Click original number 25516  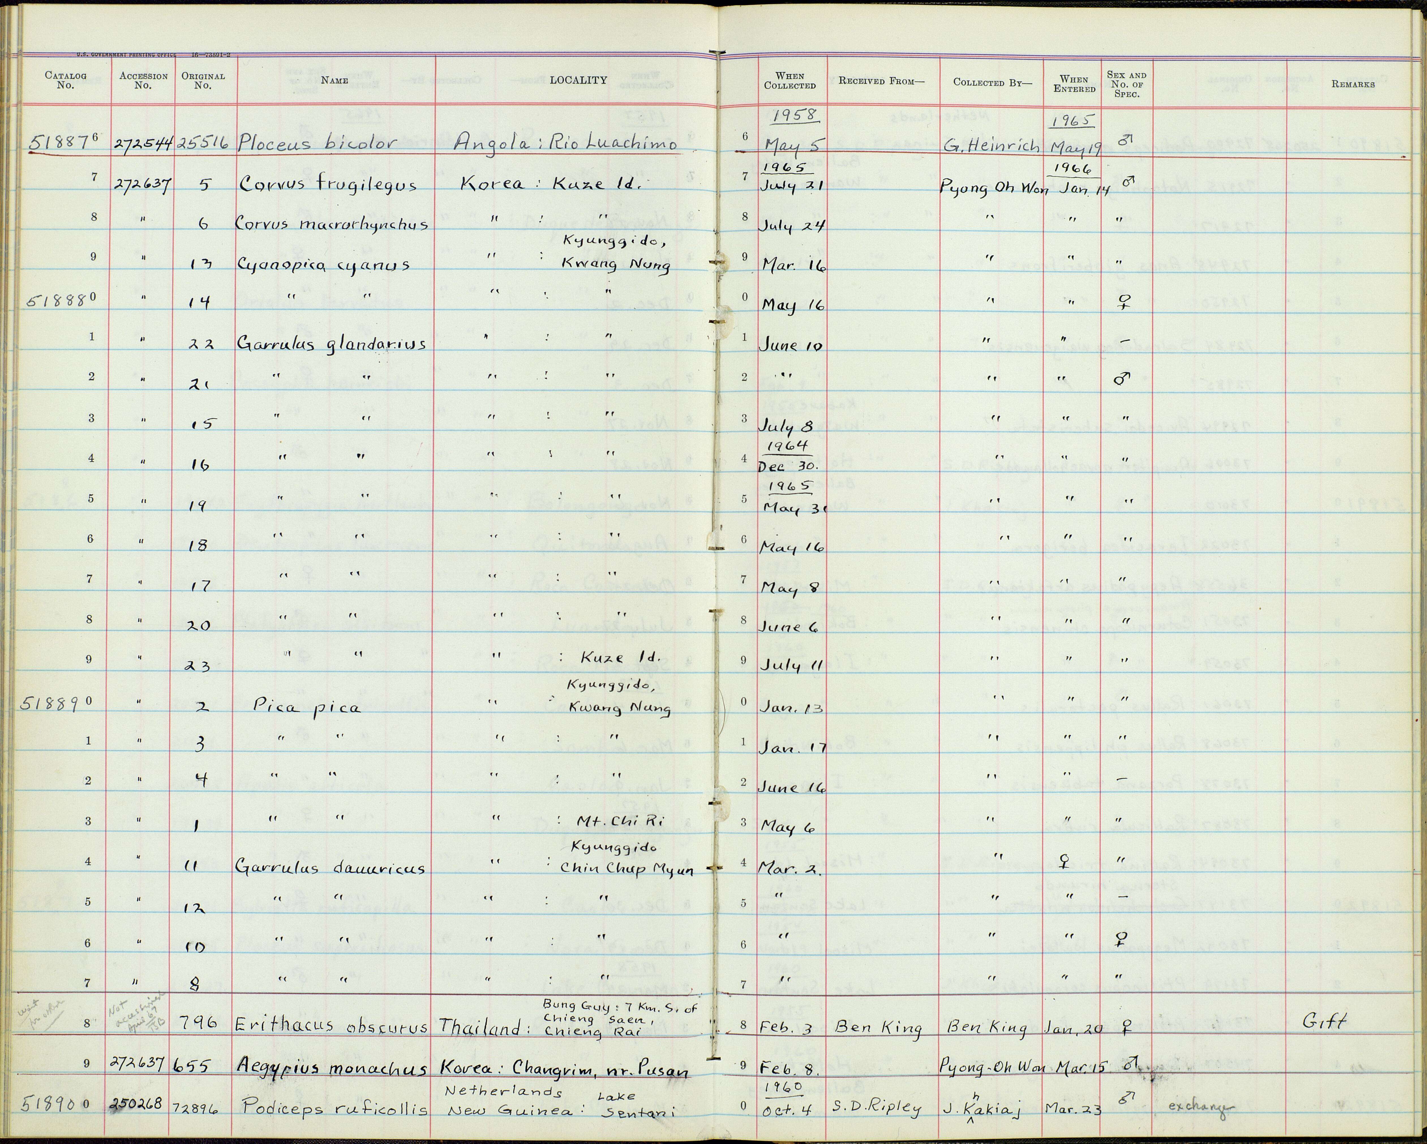pos(204,143)
